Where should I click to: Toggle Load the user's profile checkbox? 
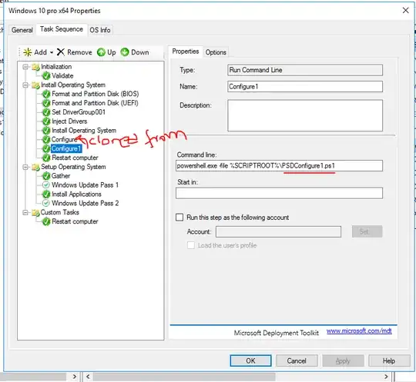tap(191, 245)
